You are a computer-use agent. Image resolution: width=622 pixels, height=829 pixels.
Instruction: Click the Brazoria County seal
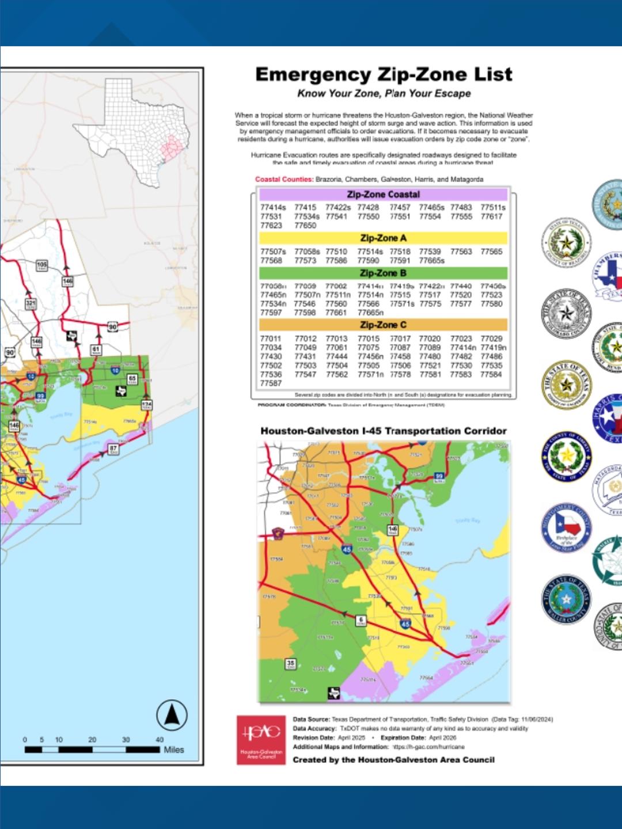566,242
